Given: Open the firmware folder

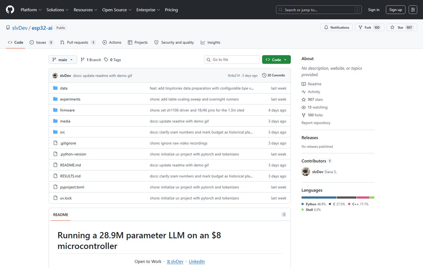Looking at the screenshot, I should click(67, 110).
